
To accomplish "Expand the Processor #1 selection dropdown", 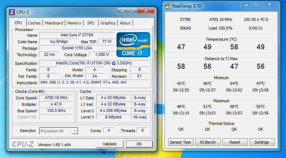I will (x=75, y=131).
